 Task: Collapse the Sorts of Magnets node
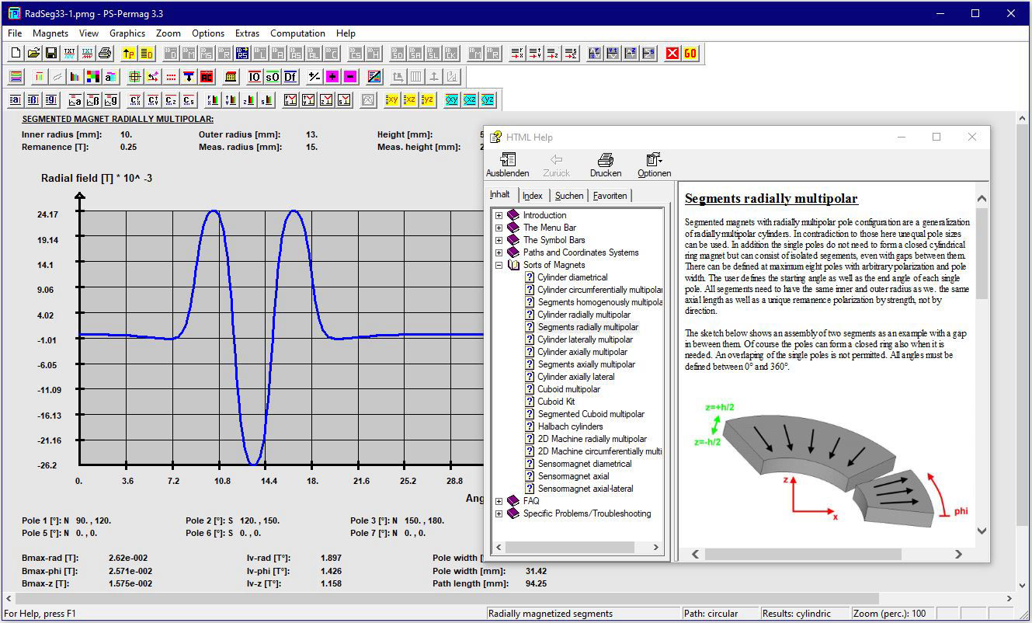tap(499, 265)
